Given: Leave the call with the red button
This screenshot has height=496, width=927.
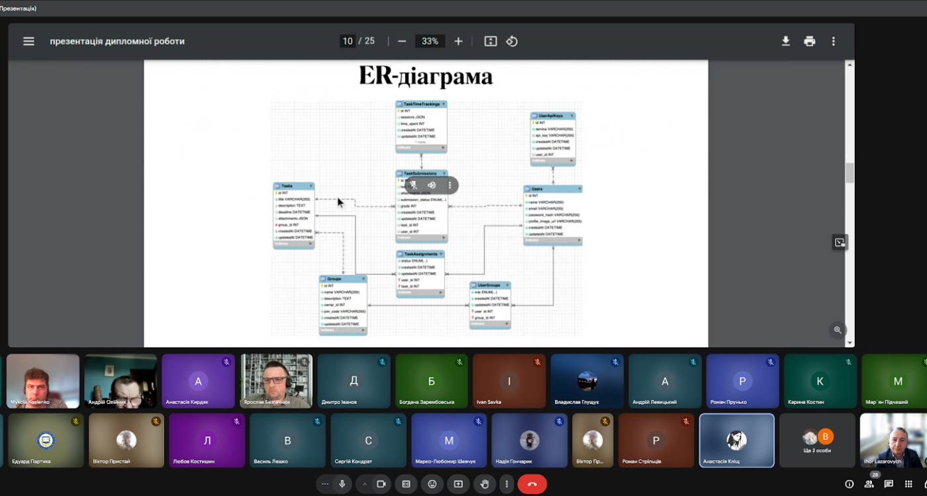Looking at the screenshot, I should coord(532,484).
